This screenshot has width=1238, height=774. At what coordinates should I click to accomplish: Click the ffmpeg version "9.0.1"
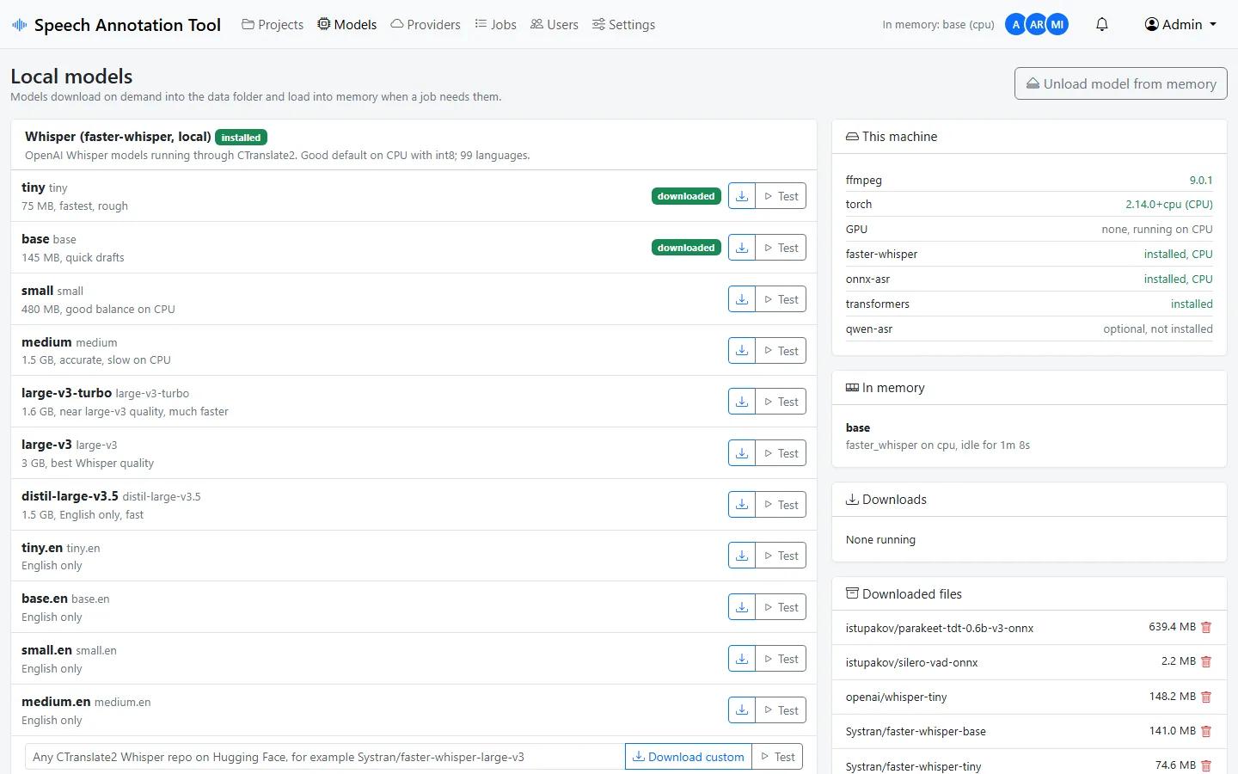pyautogui.click(x=1201, y=181)
